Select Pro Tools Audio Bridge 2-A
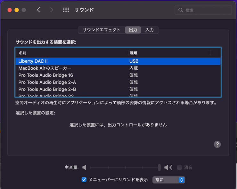Image resolution: width=237 pixels, height=189 pixels. tap(118, 82)
